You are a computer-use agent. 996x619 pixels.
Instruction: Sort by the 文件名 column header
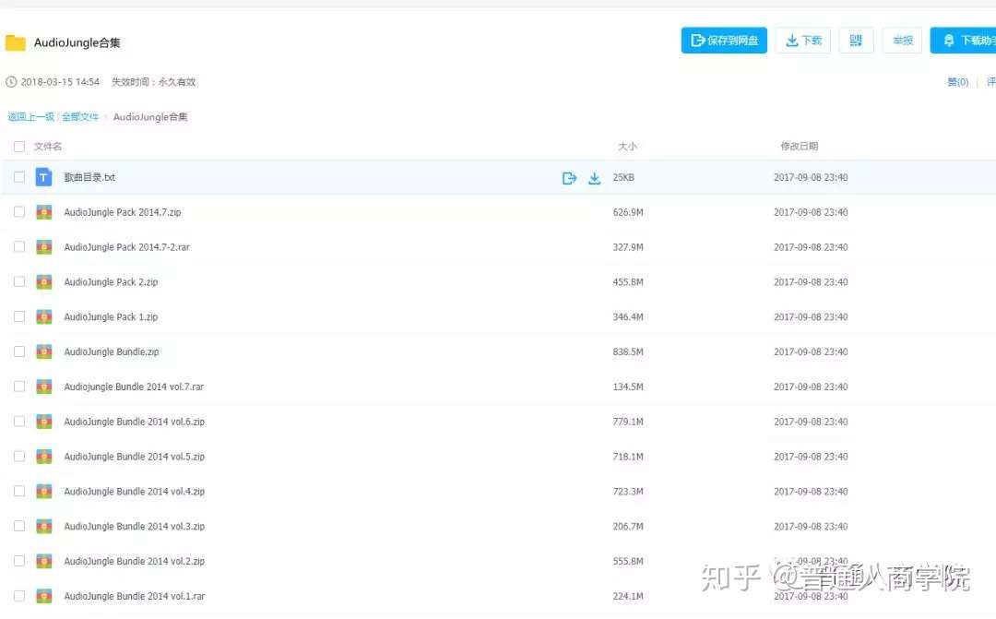click(x=48, y=147)
